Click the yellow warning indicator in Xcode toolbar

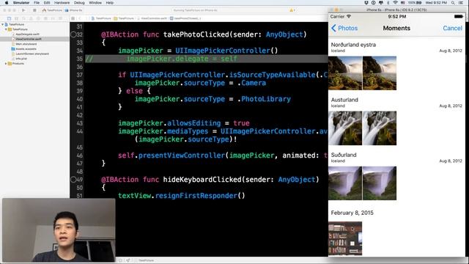click(x=292, y=10)
